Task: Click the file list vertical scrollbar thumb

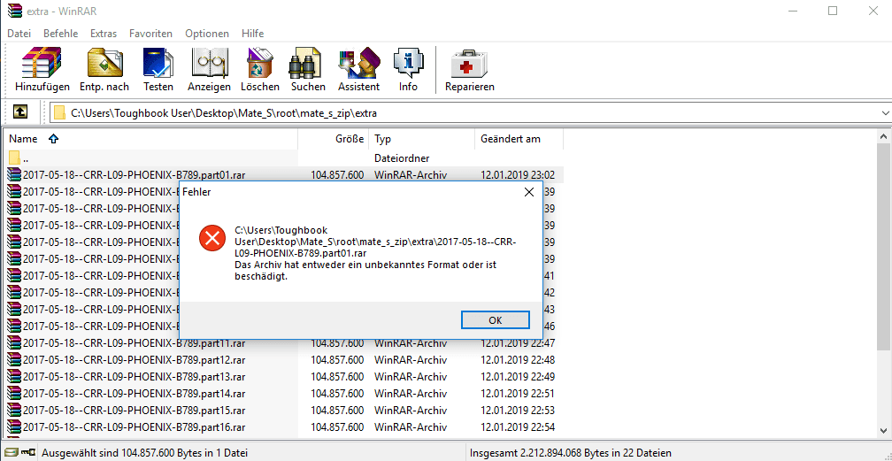Action: (x=884, y=248)
